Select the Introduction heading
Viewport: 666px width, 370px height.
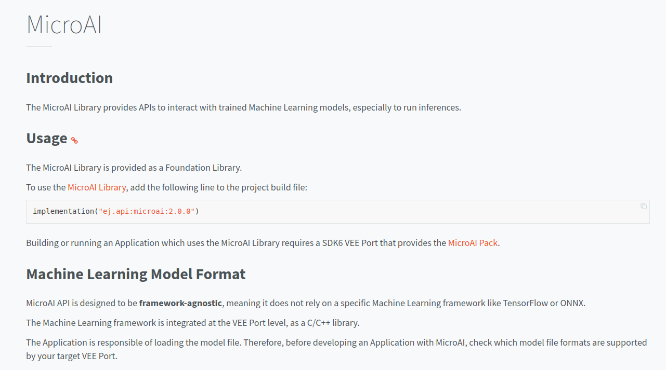click(x=69, y=78)
